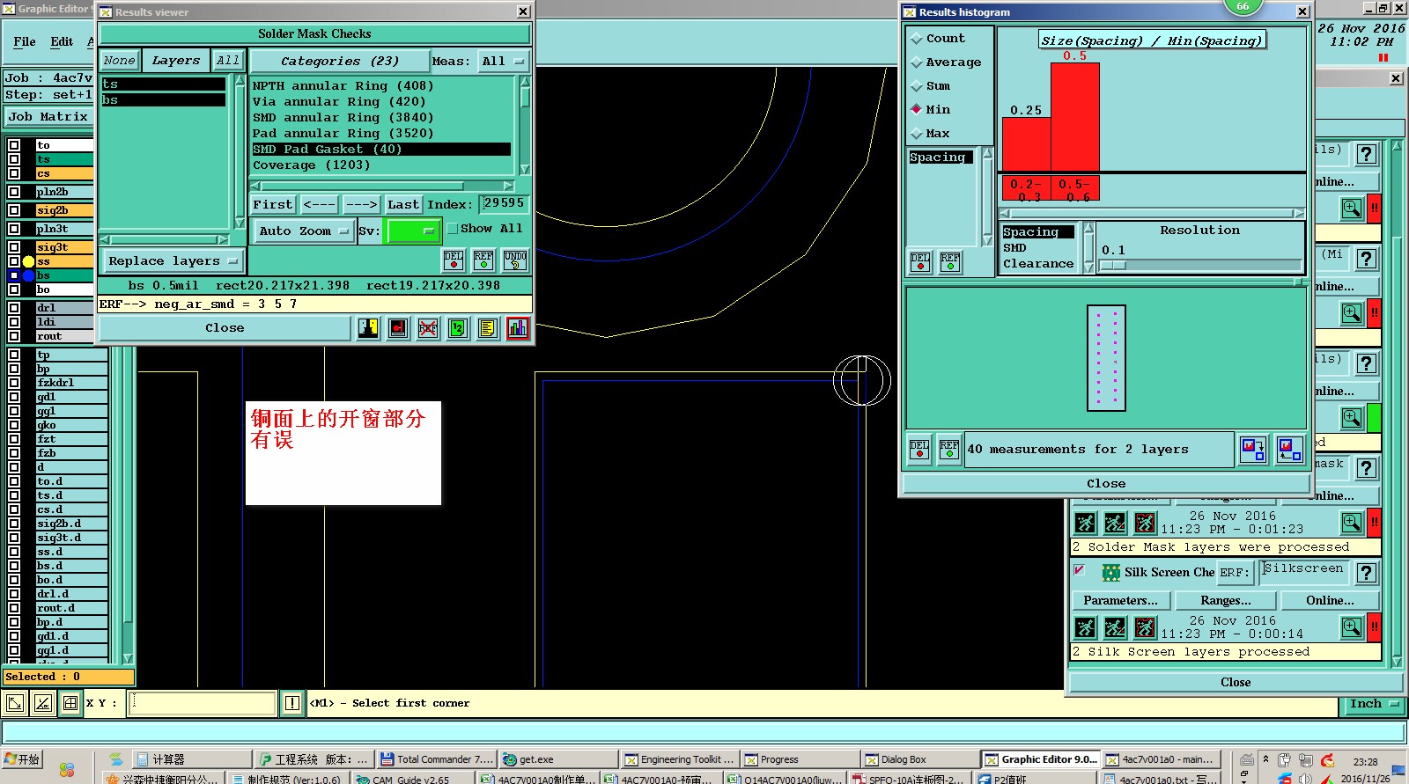
Task: Click Close in Results histogram window
Action: coord(1106,484)
